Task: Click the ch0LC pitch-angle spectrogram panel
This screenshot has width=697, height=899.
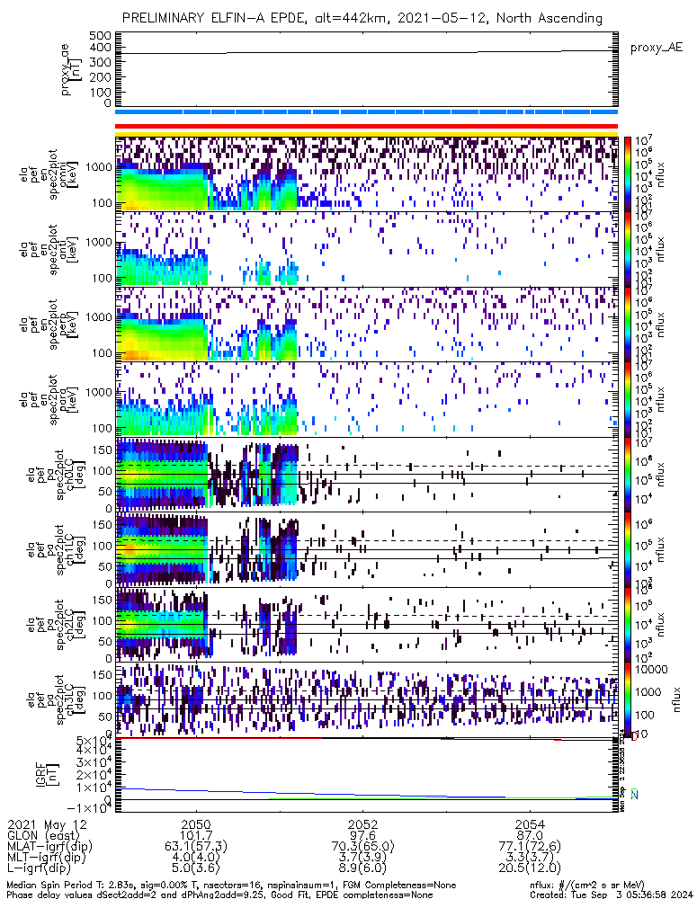Action: 367,475
